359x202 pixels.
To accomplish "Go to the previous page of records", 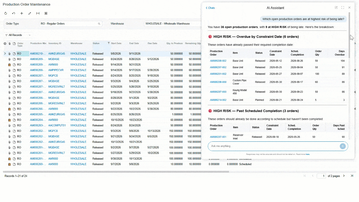I will (x=313, y=176).
